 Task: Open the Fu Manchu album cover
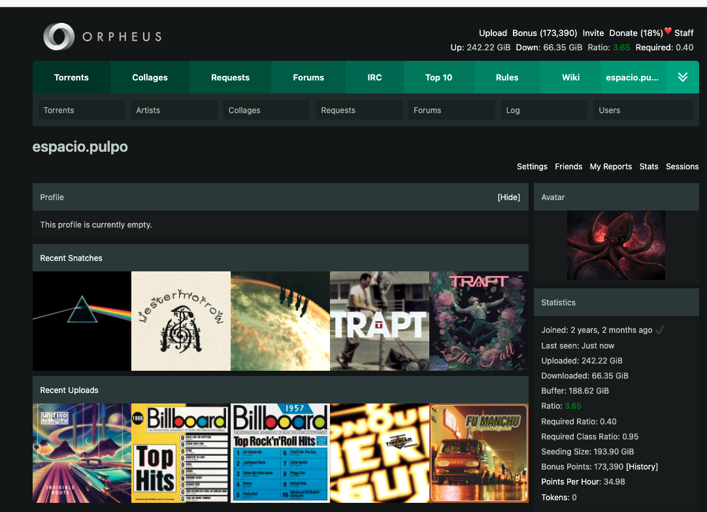479,453
